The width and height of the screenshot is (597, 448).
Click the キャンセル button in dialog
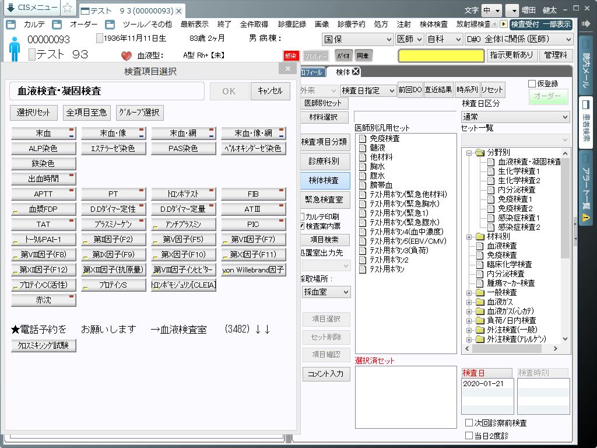coord(271,91)
